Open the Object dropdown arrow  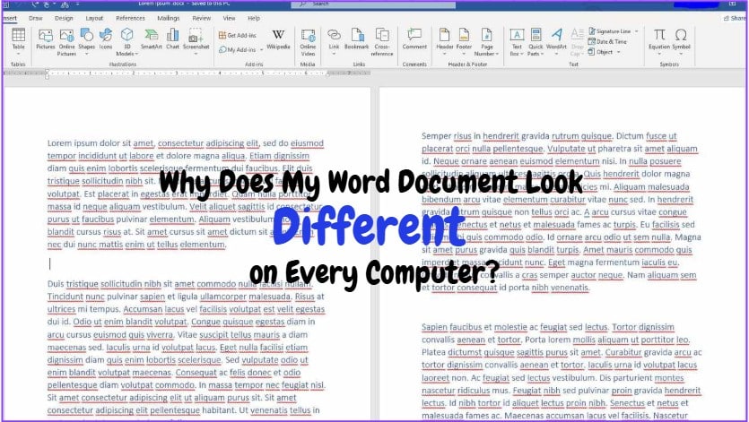click(x=619, y=52)
